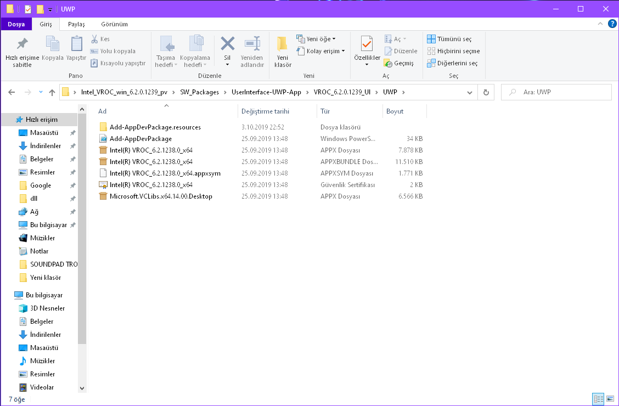Click the navigation pane scroll down arrow
Screen dimensions: 619x406
tap(82, 388)
